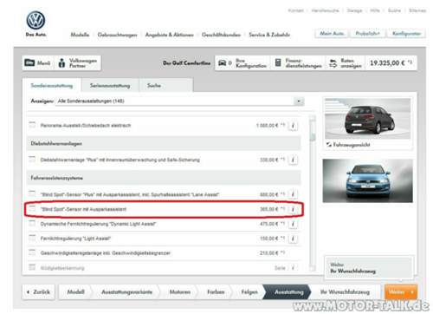This screenshot has height=314, width=433.
Task: Show info for Fernlichtregulierung Light Assist
Action: [x=293, y=239]
